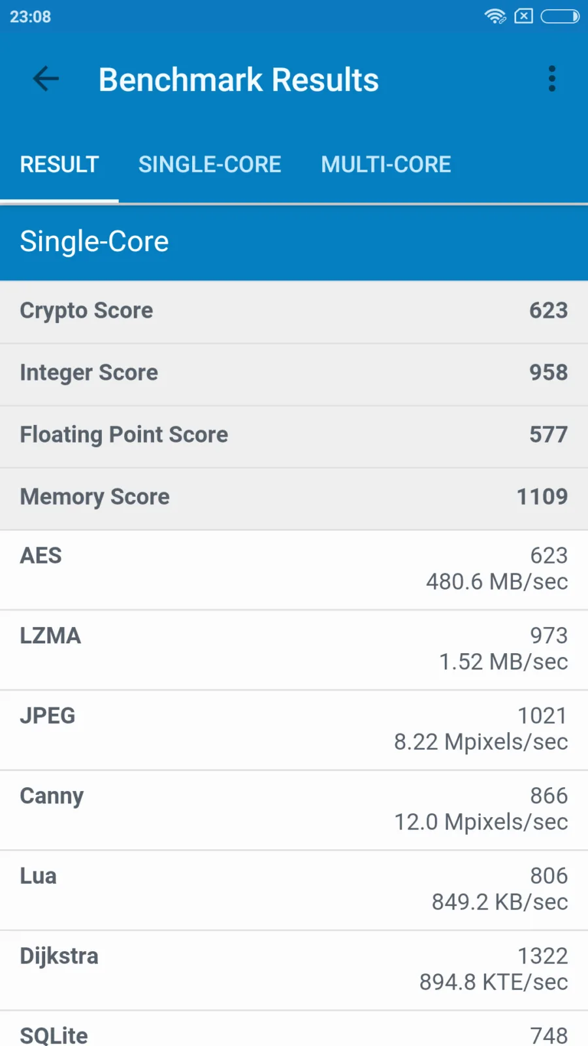Tap the SIM error status icon

(x=524, y=16)
